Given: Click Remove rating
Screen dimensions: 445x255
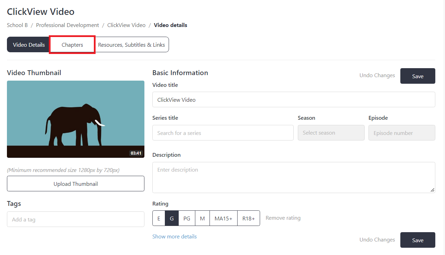Looking at the screenshot, I should coord(283,218).
